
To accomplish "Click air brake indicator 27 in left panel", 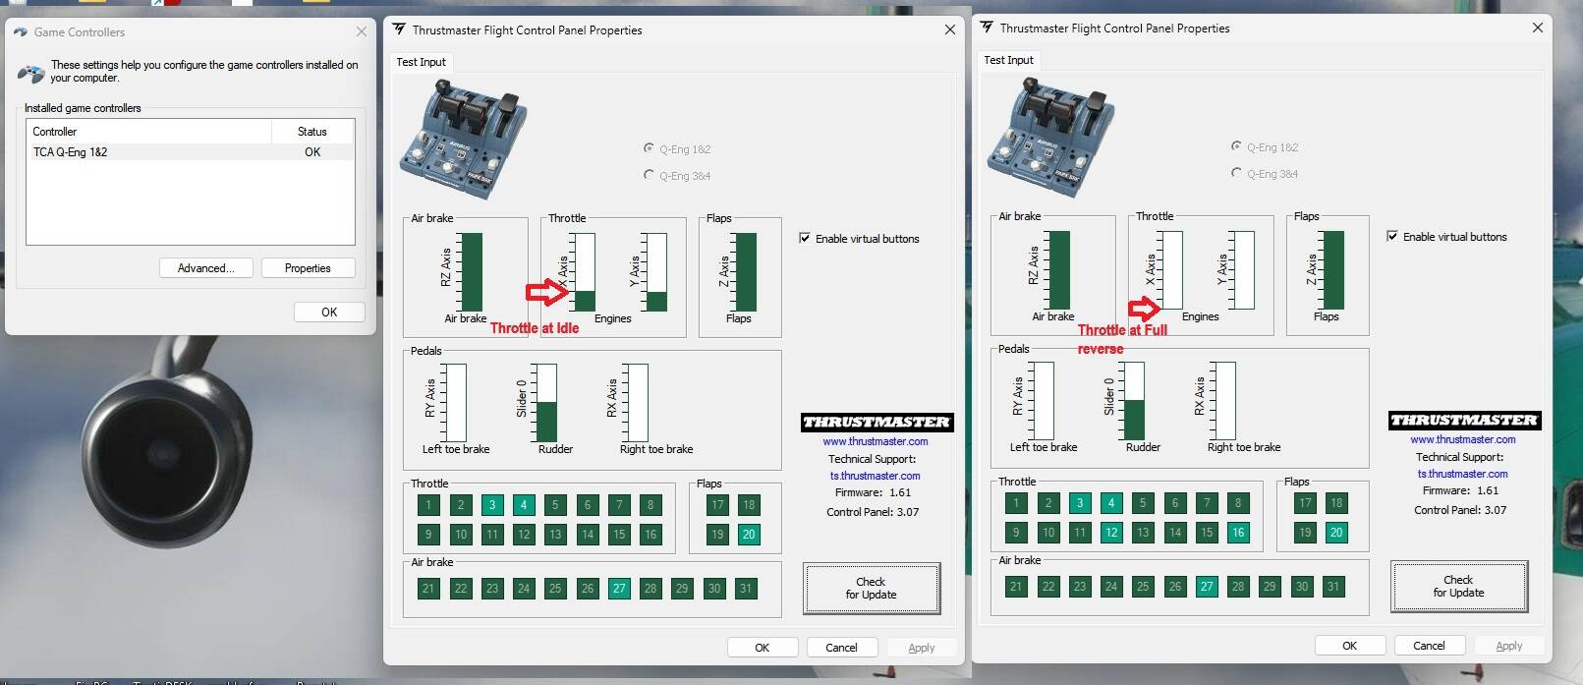I will coord(619,589).
